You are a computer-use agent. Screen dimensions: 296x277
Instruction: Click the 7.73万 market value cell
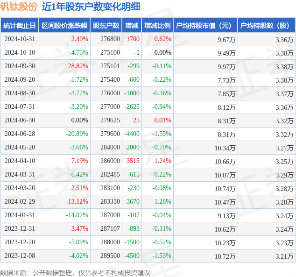(x=226, y=80)
